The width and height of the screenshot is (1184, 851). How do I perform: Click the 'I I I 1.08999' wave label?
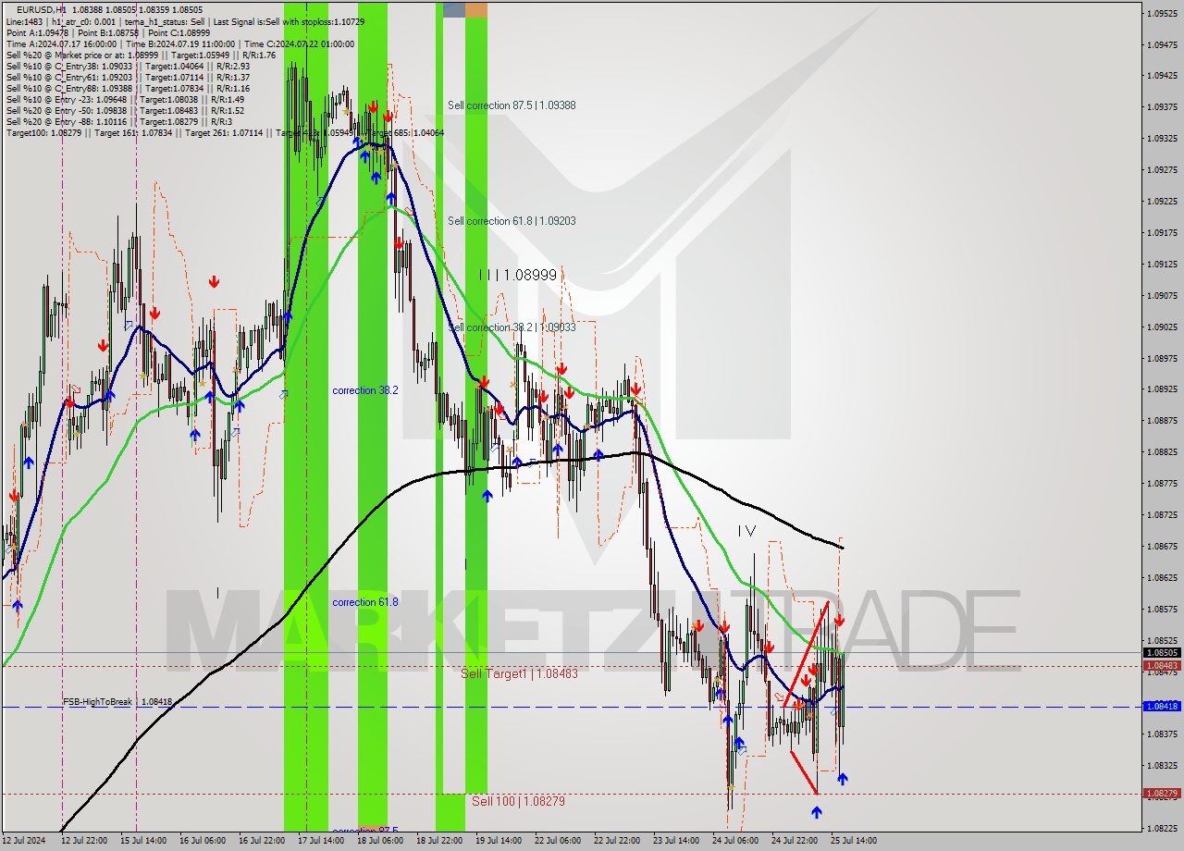click(518, 275)
